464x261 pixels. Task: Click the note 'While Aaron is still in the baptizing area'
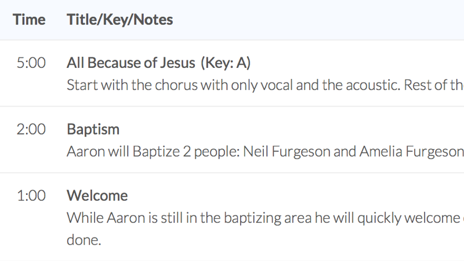265,218
